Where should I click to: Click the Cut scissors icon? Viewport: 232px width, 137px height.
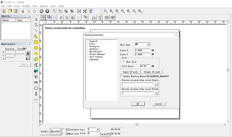tap(23, 11)
